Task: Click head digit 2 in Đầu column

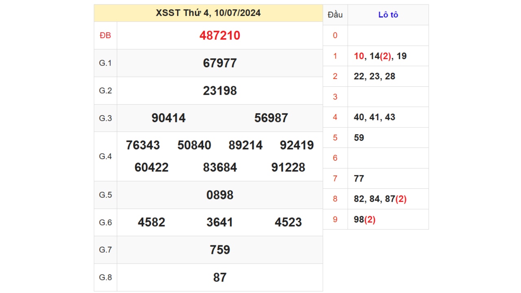Action: coord(335,77)
